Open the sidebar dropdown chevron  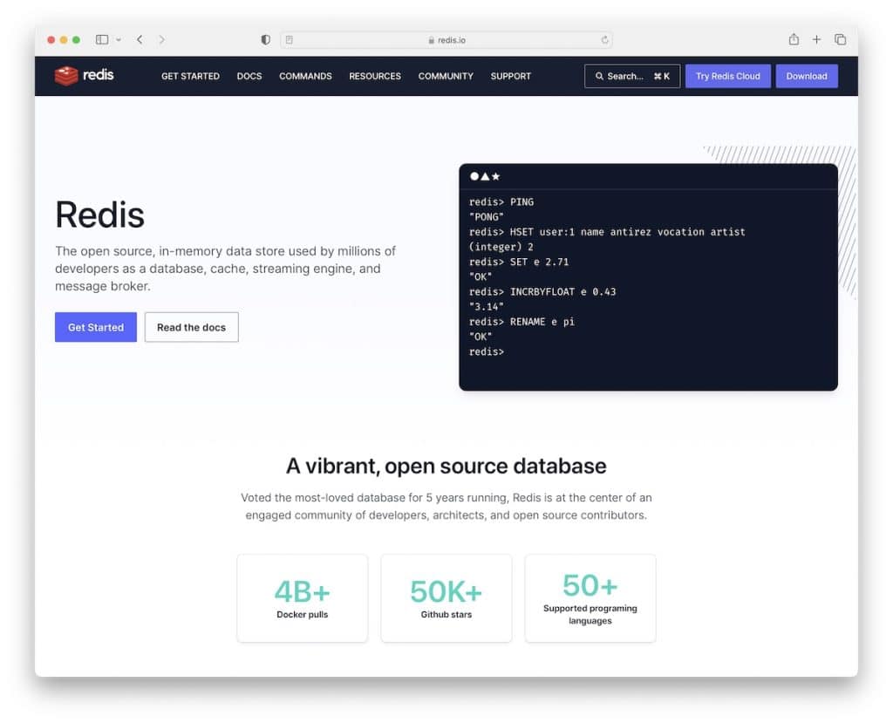tap(119, 40)
